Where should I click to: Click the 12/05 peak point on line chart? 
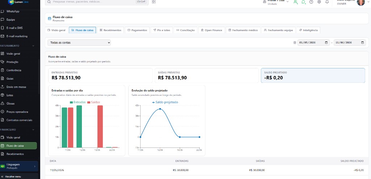[x=160, y=109]
